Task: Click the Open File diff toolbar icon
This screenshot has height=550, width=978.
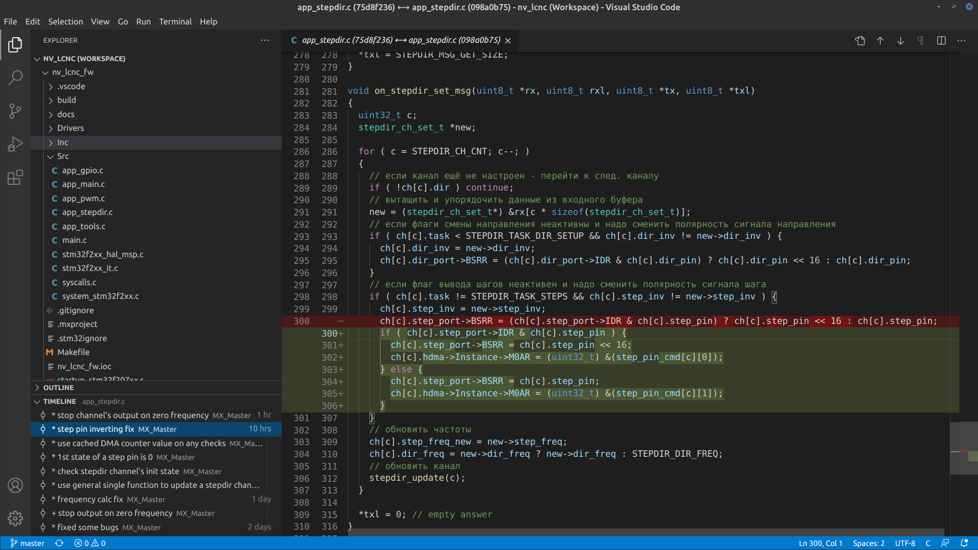Action: [860, 41]
